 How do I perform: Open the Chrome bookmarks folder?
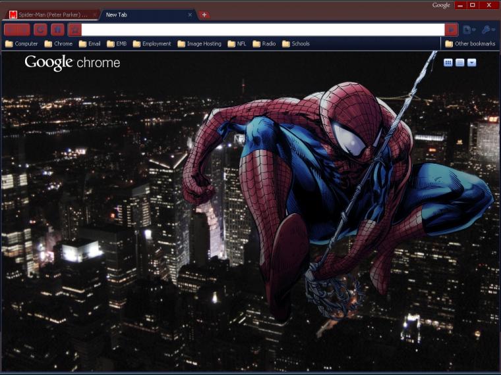coord(59,43)
